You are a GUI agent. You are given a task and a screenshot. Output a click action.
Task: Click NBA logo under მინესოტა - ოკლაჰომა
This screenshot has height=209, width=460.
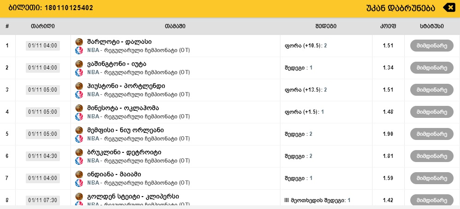click(x=79, y=116)
